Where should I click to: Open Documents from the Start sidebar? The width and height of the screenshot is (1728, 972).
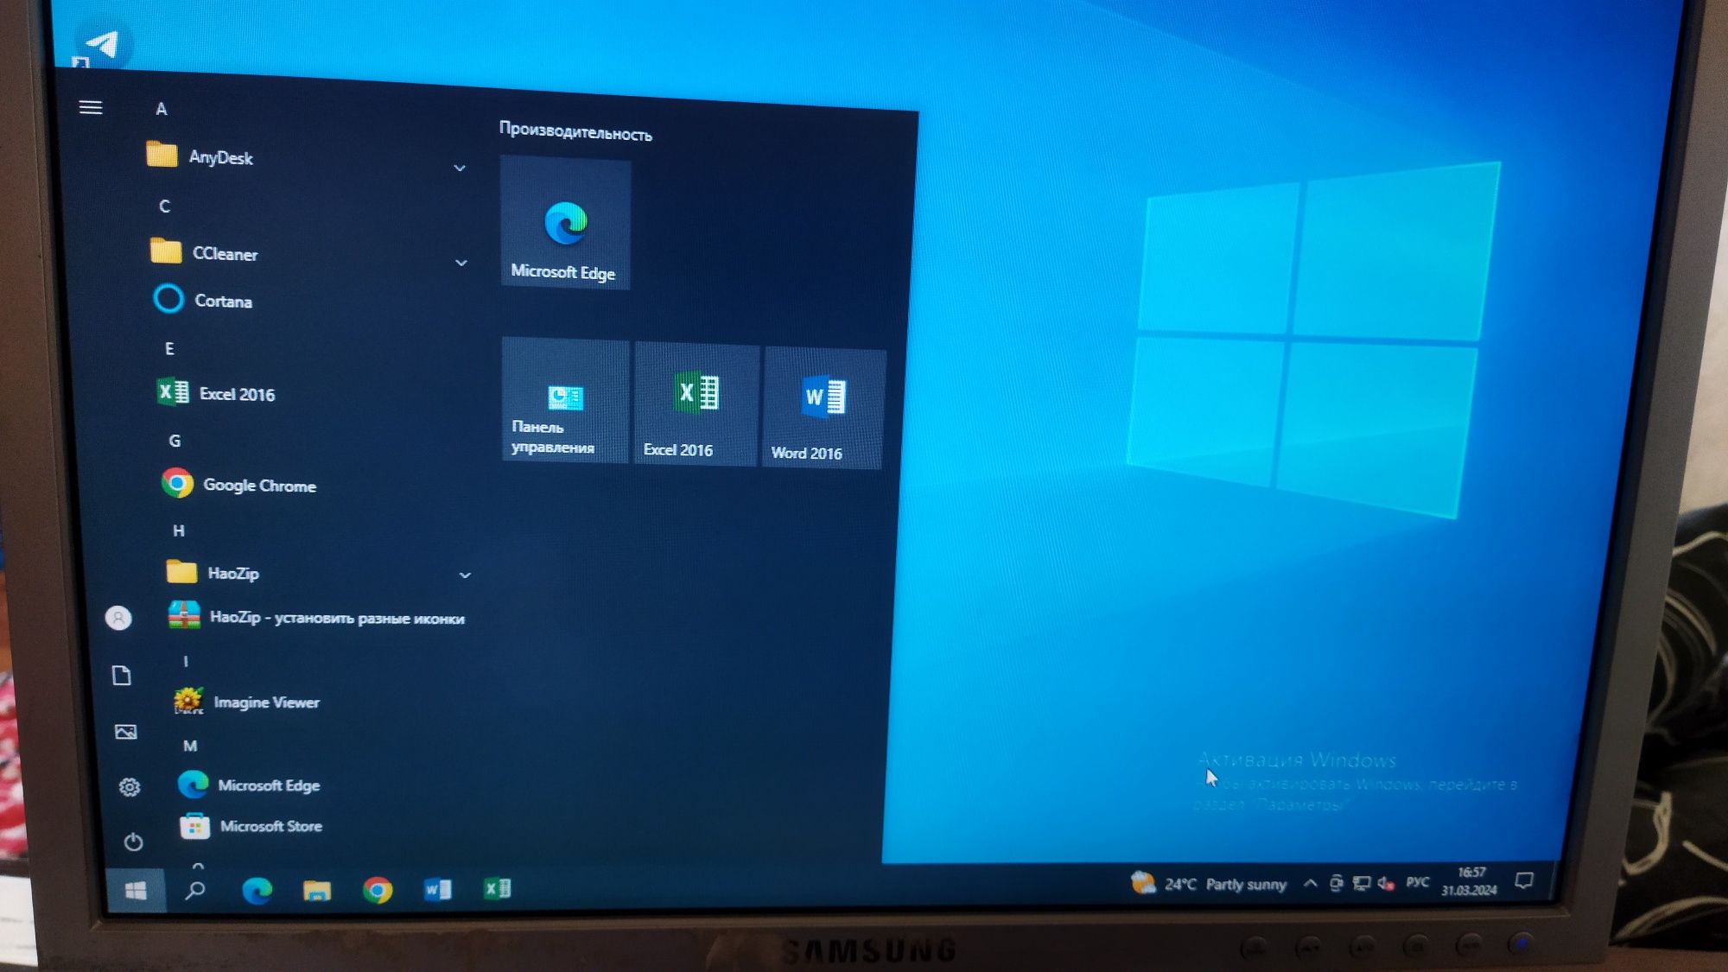click(x=122, y=675)
